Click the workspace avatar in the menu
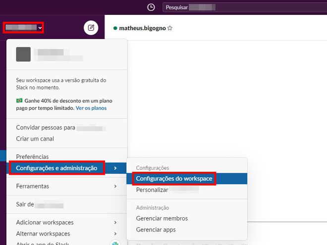This screenshot has width=327, height=245. (23, 54)
